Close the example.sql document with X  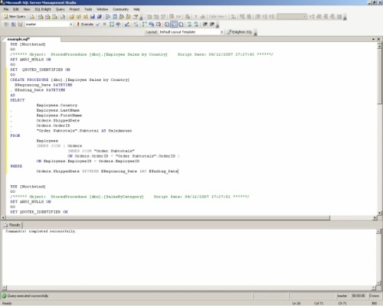pos(378,39)
